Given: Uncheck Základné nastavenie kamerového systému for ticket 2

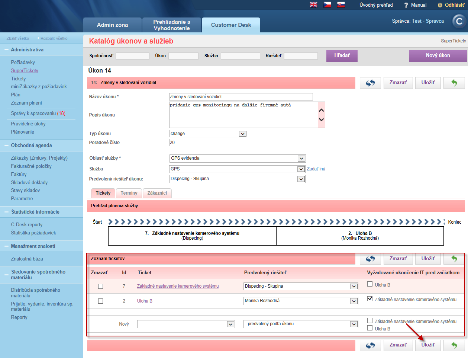Looking at the screenshot, I should pos(370,298).
